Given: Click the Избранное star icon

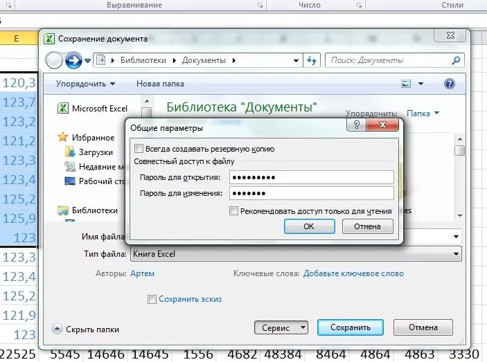Looking at the screenshot, I should point(63,137).
